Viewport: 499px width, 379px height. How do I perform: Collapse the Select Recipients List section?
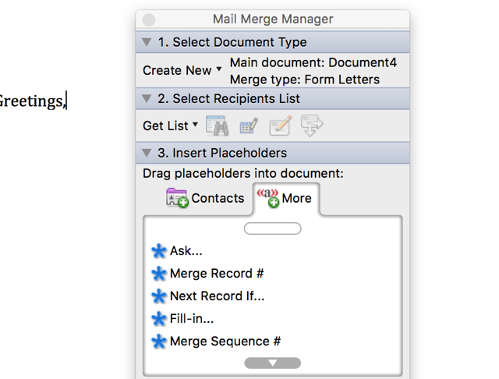(x=147, y=98)
